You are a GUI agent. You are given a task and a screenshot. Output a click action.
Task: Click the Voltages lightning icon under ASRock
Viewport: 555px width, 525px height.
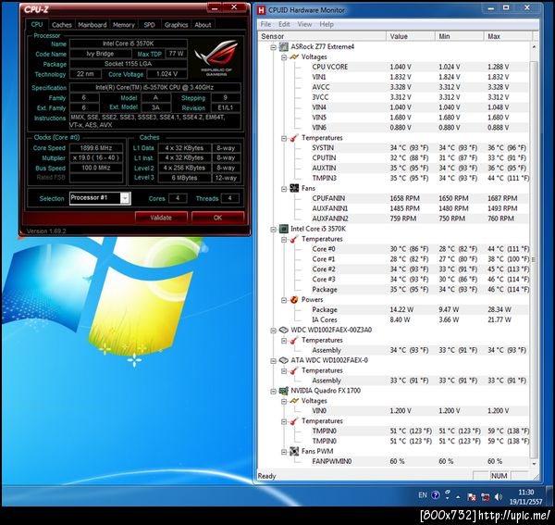[294, 56]
